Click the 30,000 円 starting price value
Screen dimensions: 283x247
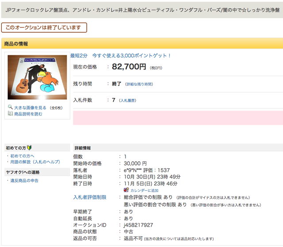click(x=135, y=163)
